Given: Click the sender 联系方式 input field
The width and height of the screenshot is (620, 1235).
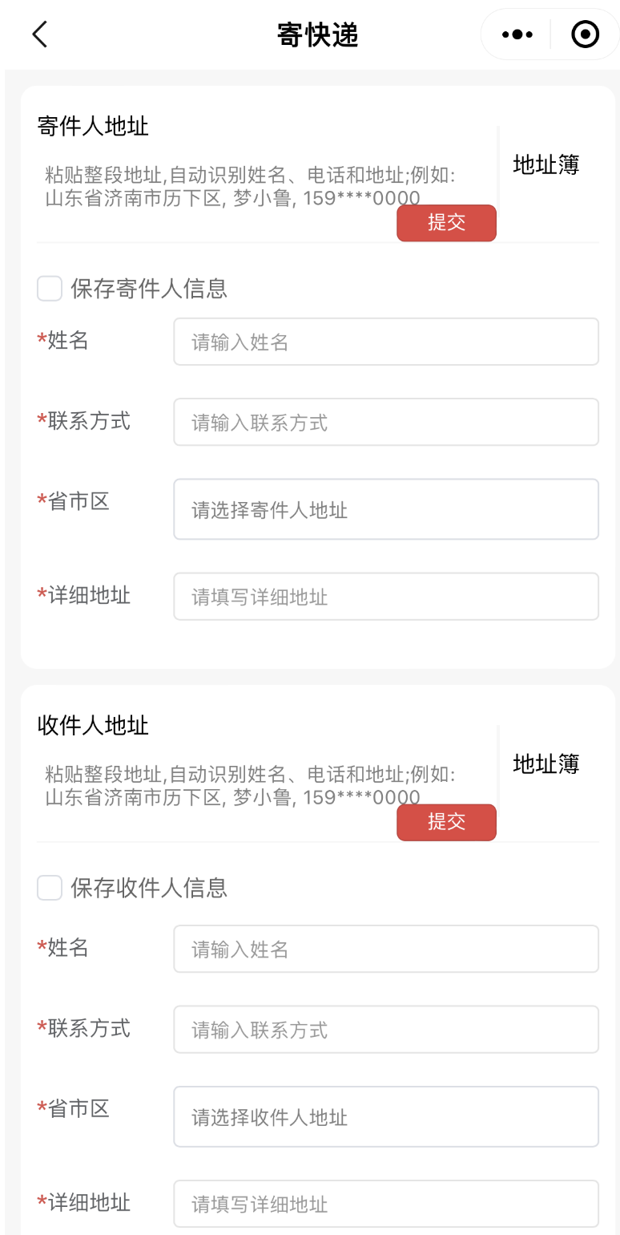Looking at the screenshot, I should pyautogui.click(x=385, y=423).
